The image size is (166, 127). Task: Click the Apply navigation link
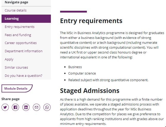tap(9, 59)
